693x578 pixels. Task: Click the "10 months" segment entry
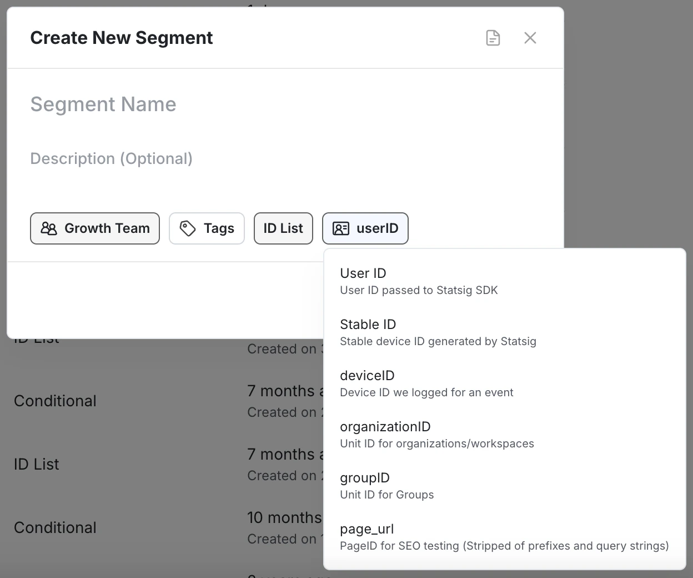click(284, 517)
